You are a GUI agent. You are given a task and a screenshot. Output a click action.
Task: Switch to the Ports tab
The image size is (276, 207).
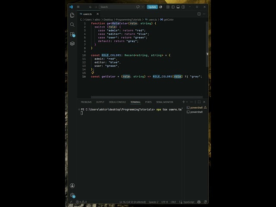tap(148, 102)
